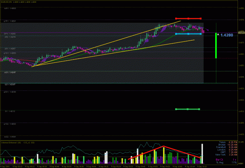Click the 'Volumes Enhanced (10)' indicator label

tap(11, 143)
